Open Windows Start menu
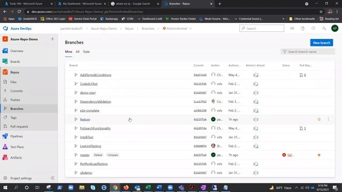The image size is (342, 192). pyautogui.click(x=5, y=187)
